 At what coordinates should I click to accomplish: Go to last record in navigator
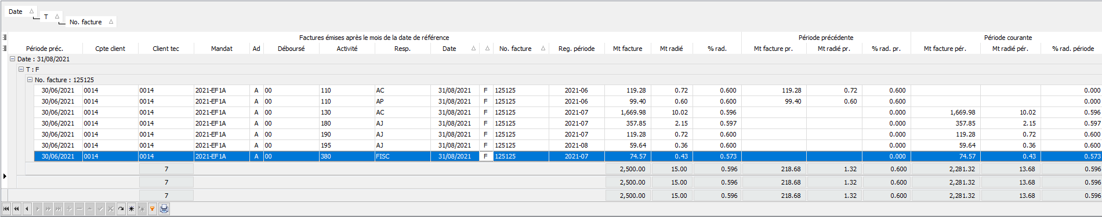pos(59,209)
